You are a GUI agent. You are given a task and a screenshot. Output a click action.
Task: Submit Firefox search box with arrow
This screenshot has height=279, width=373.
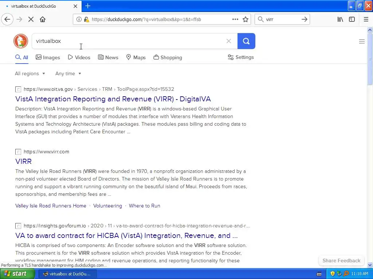[x=305, y=20]
